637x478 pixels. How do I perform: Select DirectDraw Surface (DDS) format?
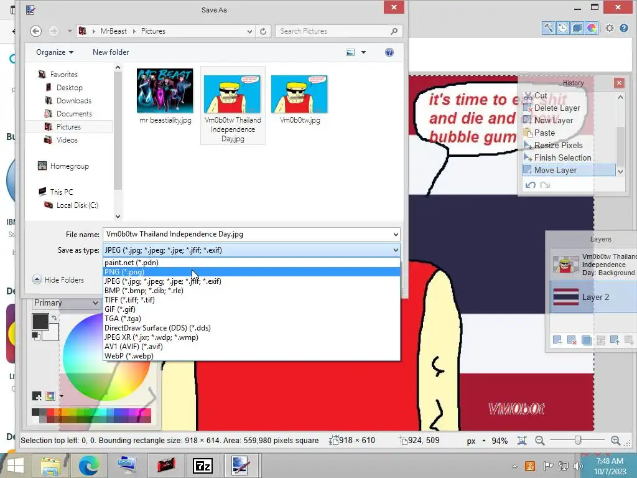(x=251, y=328)
